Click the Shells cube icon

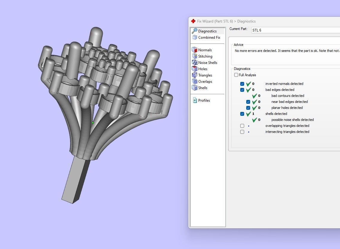[194, 88]
